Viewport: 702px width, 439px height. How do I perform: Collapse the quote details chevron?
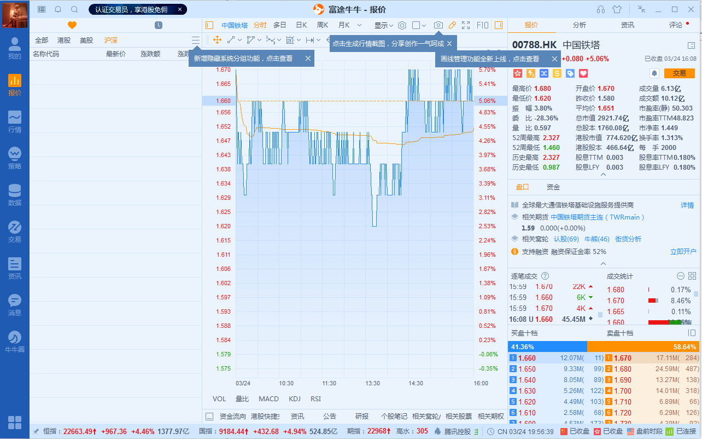(603, 175)
